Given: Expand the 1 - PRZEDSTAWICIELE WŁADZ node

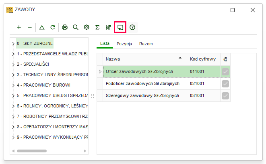Looking at the screenshot, I should click(x=13, y=54).
